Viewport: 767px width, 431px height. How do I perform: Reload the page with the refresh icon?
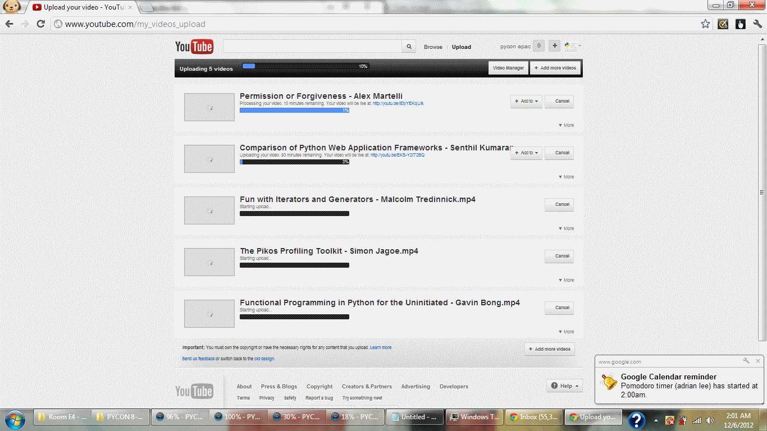tap(40, 24)
